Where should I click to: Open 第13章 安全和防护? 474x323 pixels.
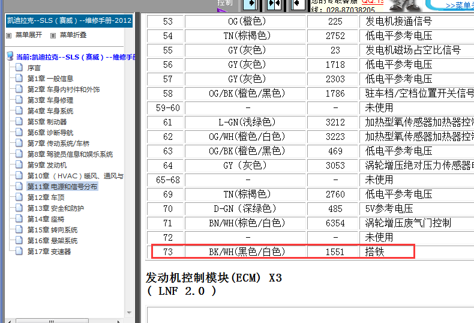56,208
